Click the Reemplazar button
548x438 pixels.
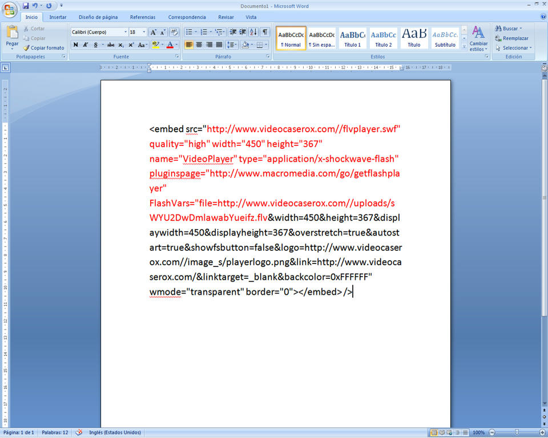click(512, 38)
